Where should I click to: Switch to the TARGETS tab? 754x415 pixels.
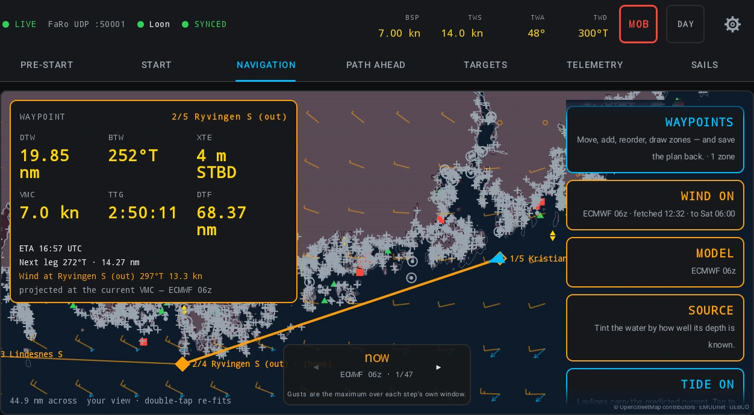click(x=485, y=65)
